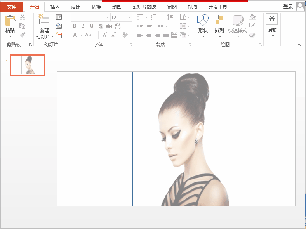The height and width of the screenshot is (229, 306).
Task: Justify the text alignment
Action: tap(166, 35)
